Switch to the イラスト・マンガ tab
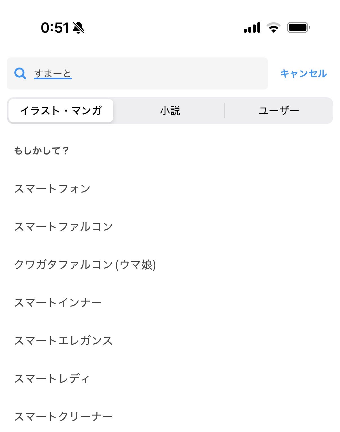The width and height of the screenshot is (340, 432). pyautogui.click(x=61, y=111)
